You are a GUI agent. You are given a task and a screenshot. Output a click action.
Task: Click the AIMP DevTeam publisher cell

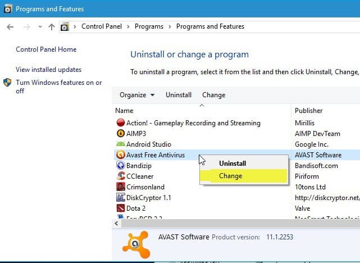(x=317, y=134)
